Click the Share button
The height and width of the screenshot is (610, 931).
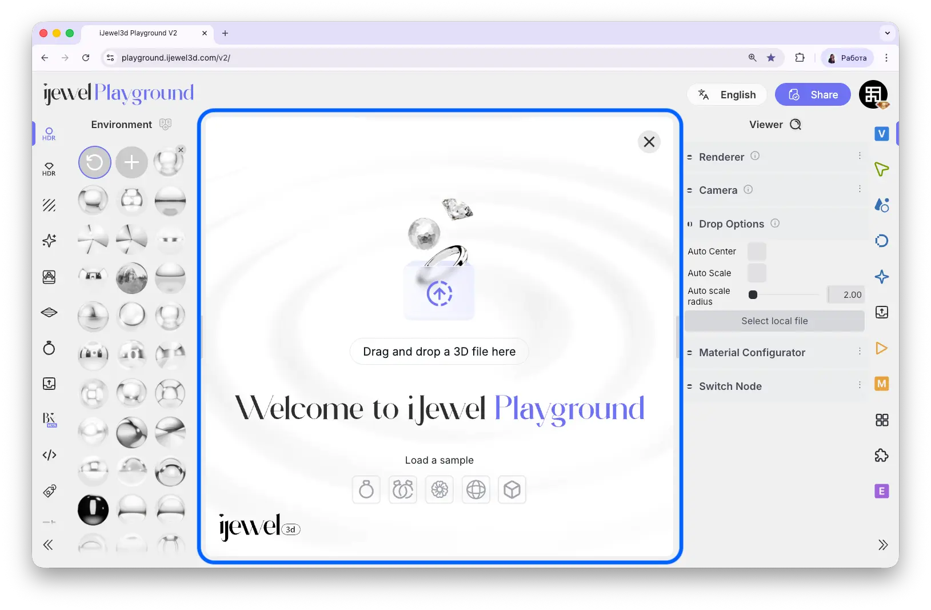(813, 95)
